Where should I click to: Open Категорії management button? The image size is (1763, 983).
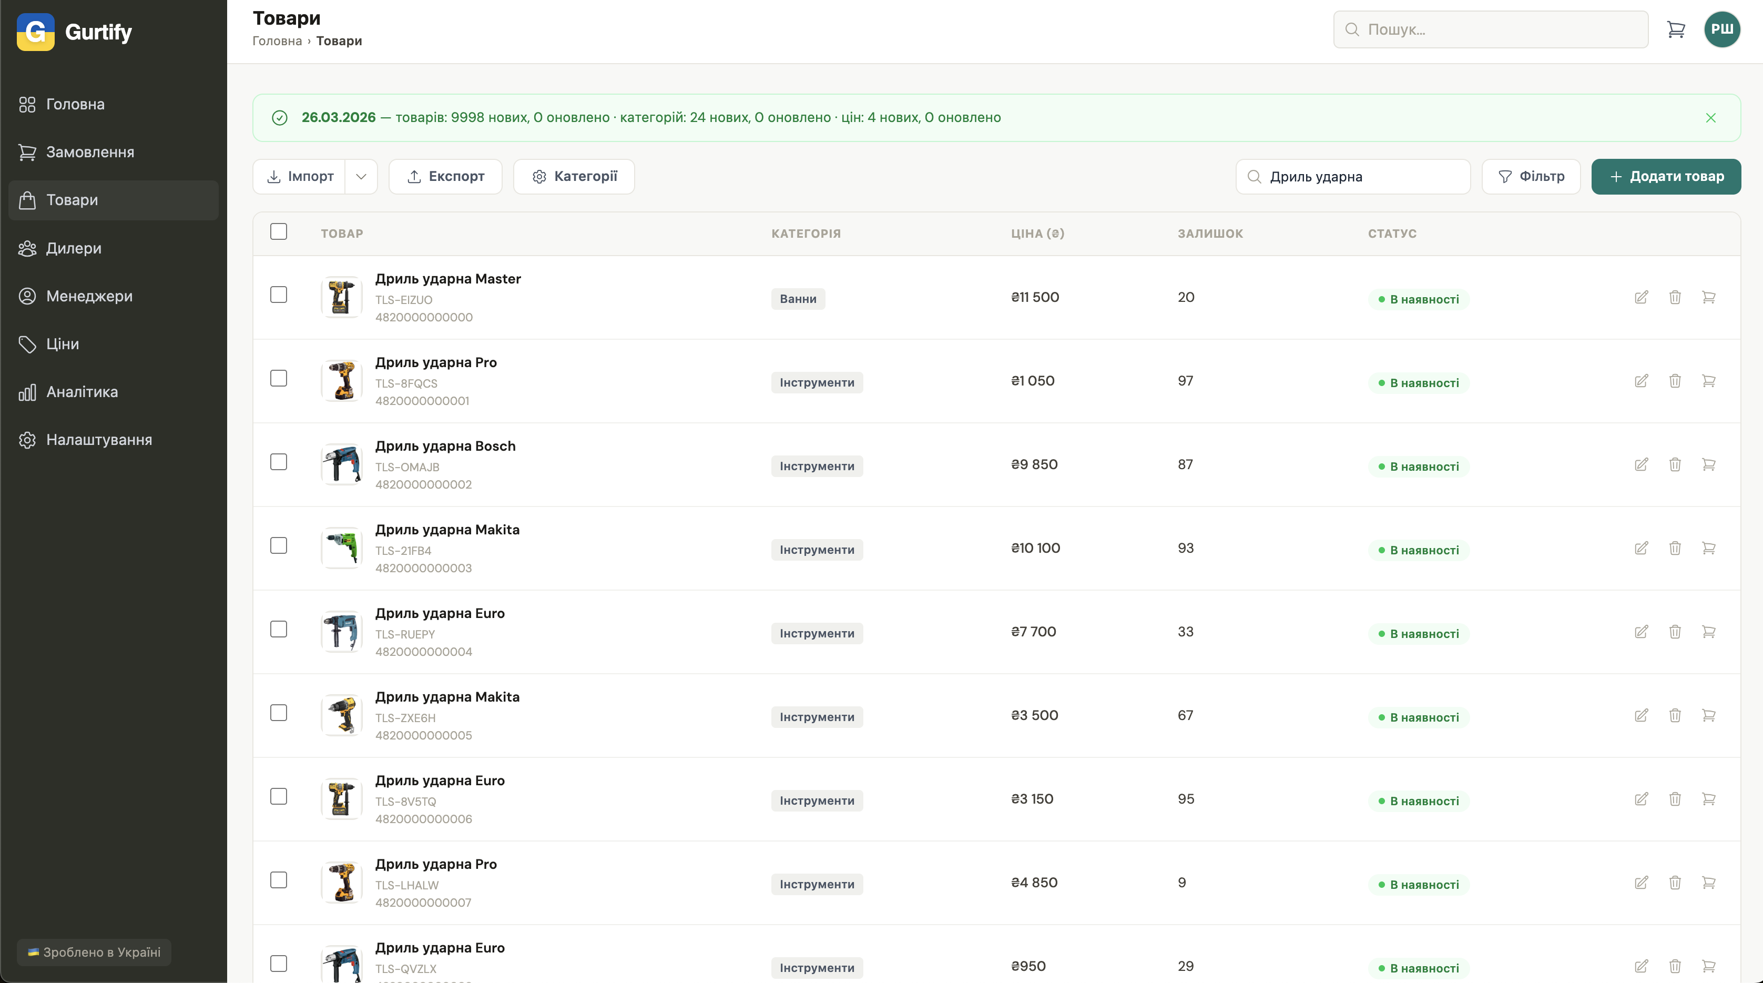point(574,177)
